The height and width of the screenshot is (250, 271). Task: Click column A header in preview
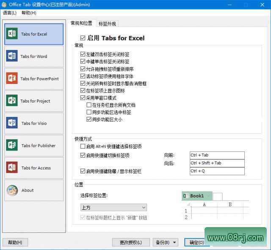[204, 205]
